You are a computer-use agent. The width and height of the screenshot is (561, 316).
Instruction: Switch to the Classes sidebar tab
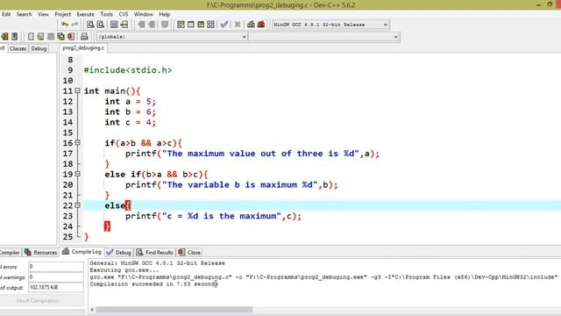(x=18, y=48)
